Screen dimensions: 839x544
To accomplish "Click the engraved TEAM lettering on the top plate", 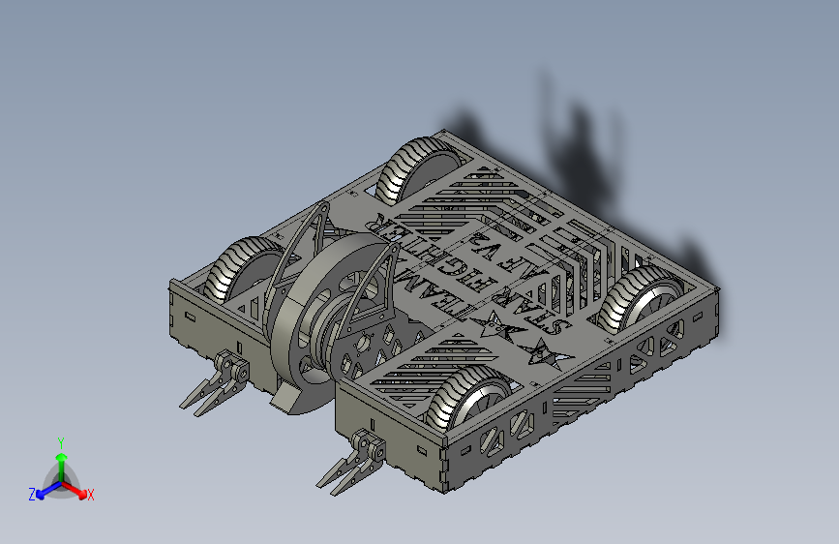I will pos(434,296).
